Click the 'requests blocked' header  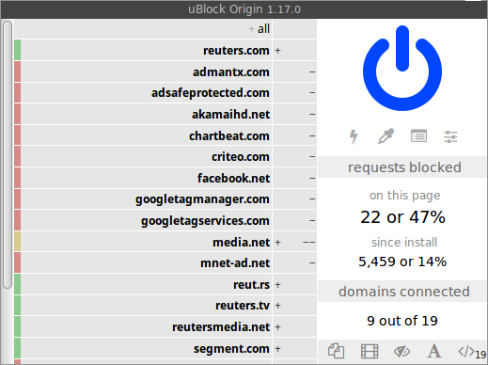402,167
